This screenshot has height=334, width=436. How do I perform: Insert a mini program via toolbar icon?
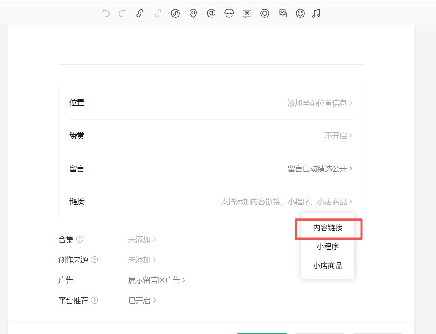tap(175, 14)
